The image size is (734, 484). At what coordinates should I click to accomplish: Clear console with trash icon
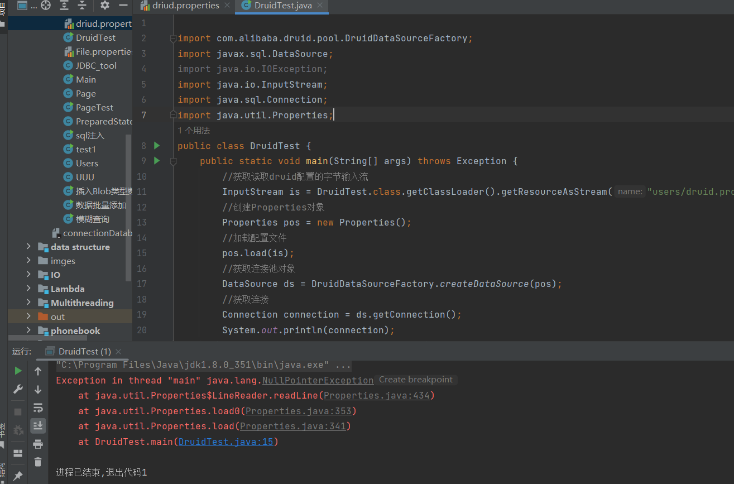click(38, 462)
